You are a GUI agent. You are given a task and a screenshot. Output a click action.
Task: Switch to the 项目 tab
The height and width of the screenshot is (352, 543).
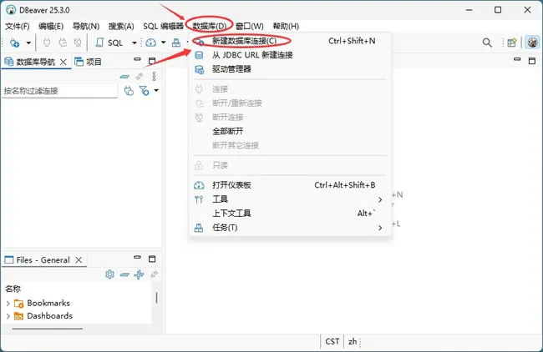[89, 62]
